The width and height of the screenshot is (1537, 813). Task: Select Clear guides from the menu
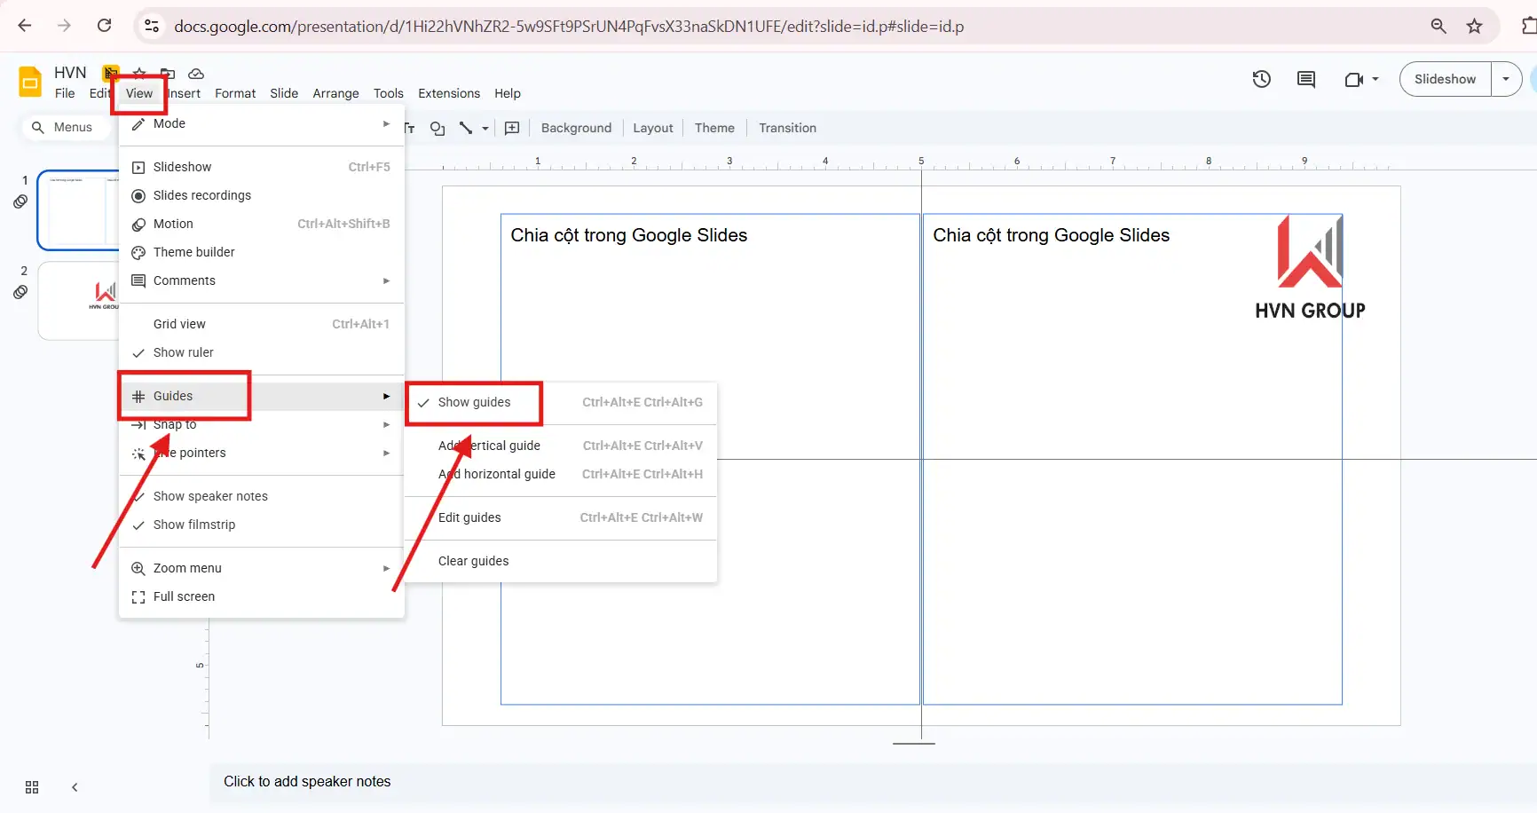pos(473,560)
